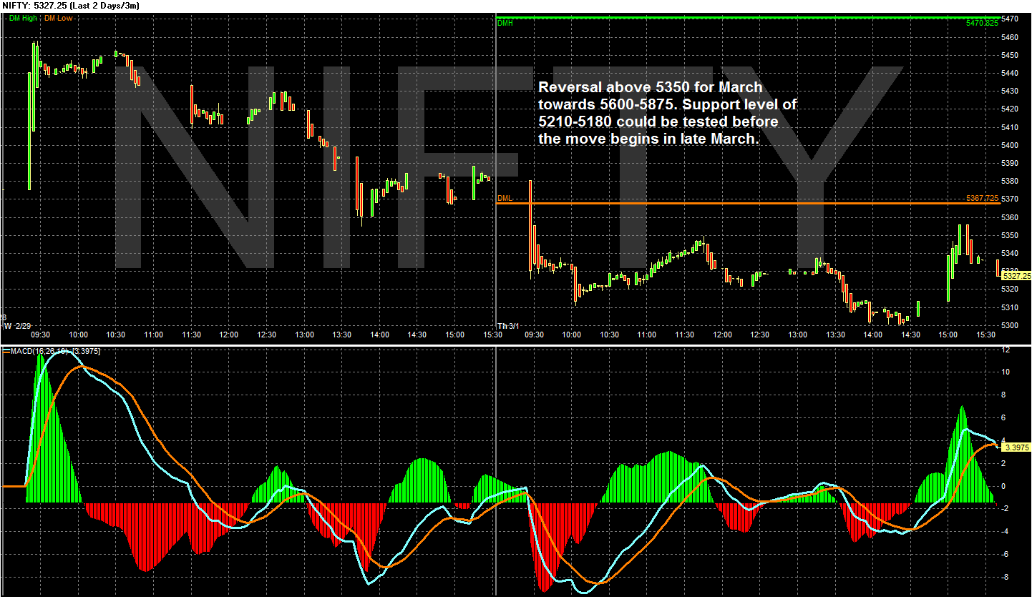
Task: Select the DM High legend label
Action: (x=24, y=19)
